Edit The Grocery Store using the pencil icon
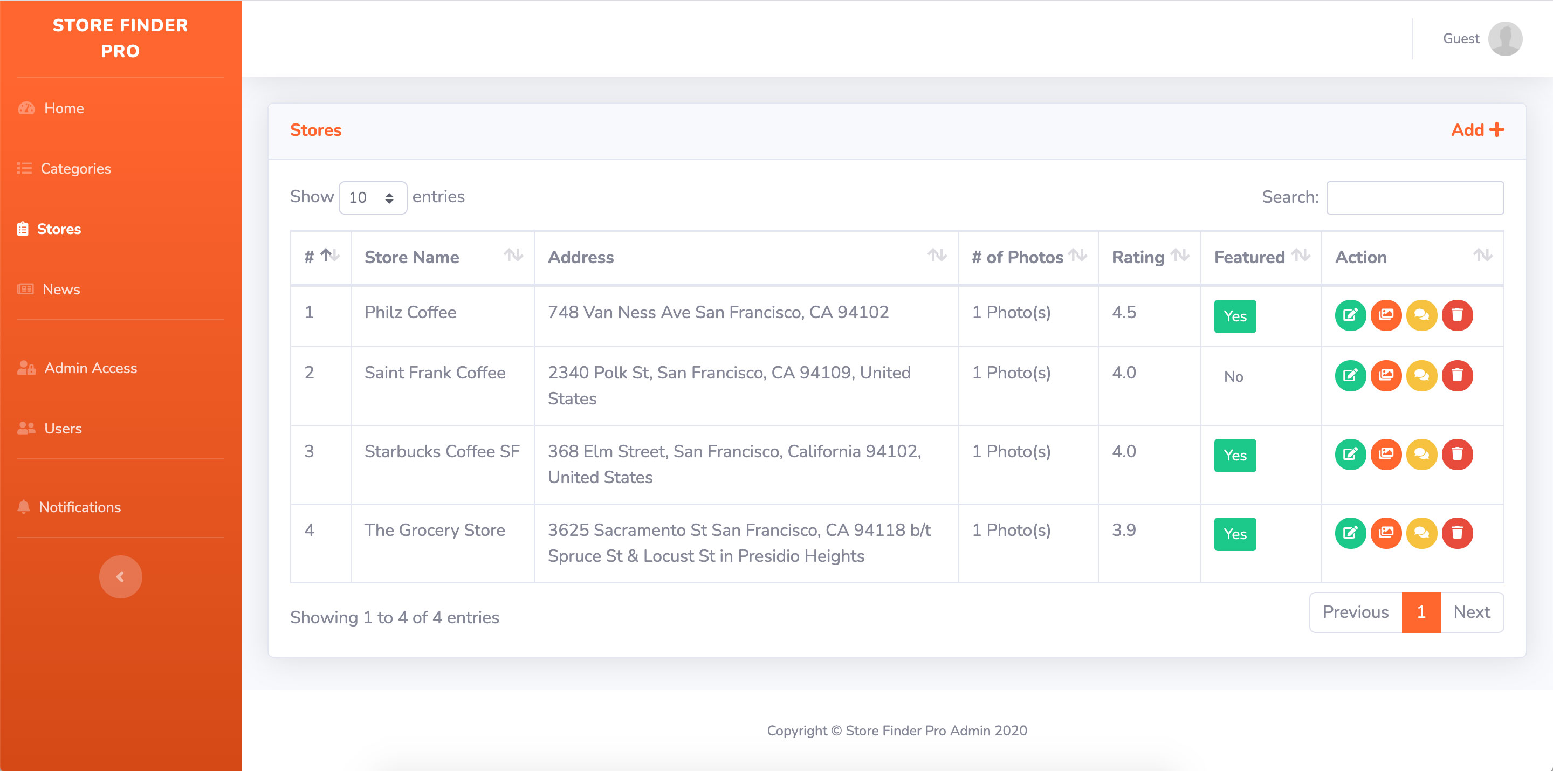This screenshot has height=771, width=1553. coord(1350,533)
